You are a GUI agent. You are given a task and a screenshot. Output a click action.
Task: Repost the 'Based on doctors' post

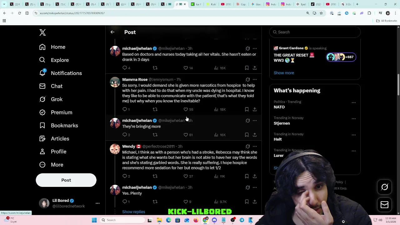coord(155,68)
